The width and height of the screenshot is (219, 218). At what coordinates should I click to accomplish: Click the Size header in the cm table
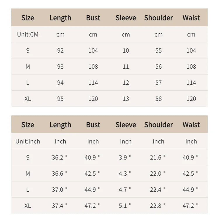pos(28,18)
